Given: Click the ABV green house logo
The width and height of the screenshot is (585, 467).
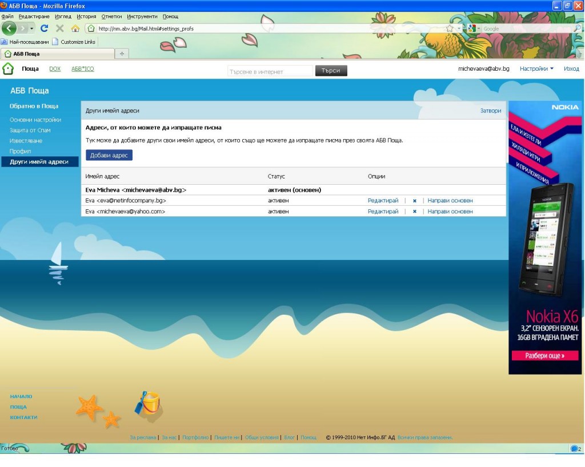Looking at the screenshot, I should [x=8, y=69].
